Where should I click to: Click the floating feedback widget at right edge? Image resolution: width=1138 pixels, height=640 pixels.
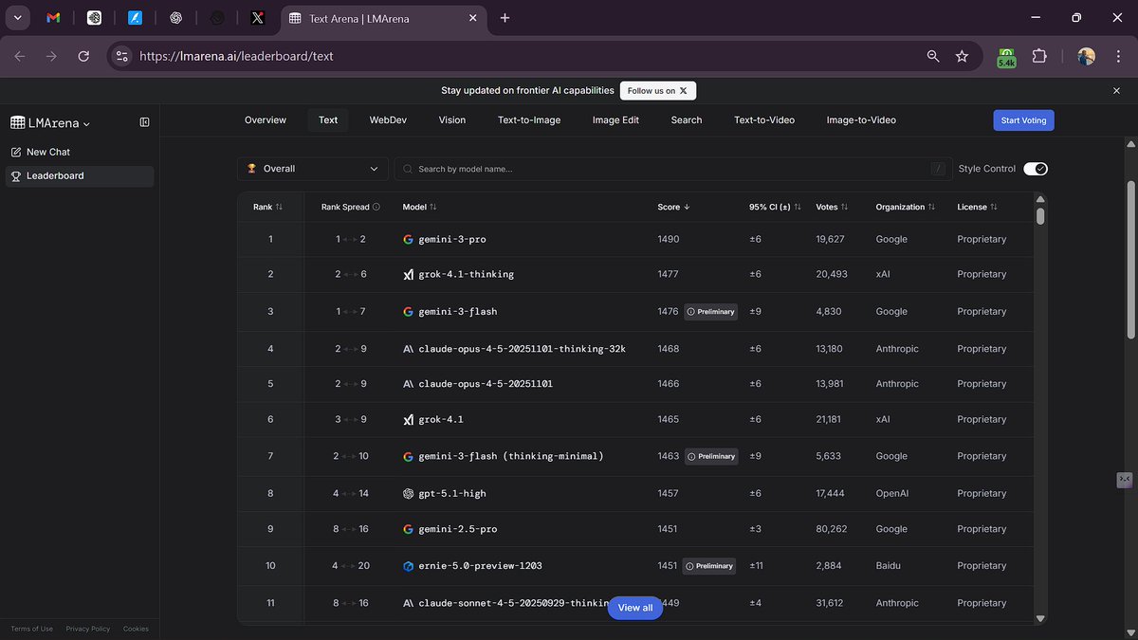click(x=1125, y=480)
